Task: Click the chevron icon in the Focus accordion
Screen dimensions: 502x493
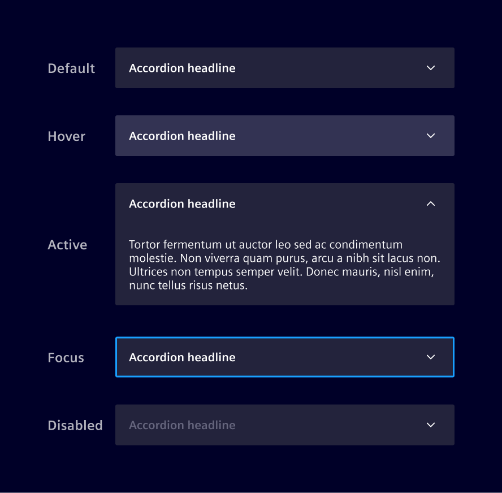Action: [x=431, y=357]
